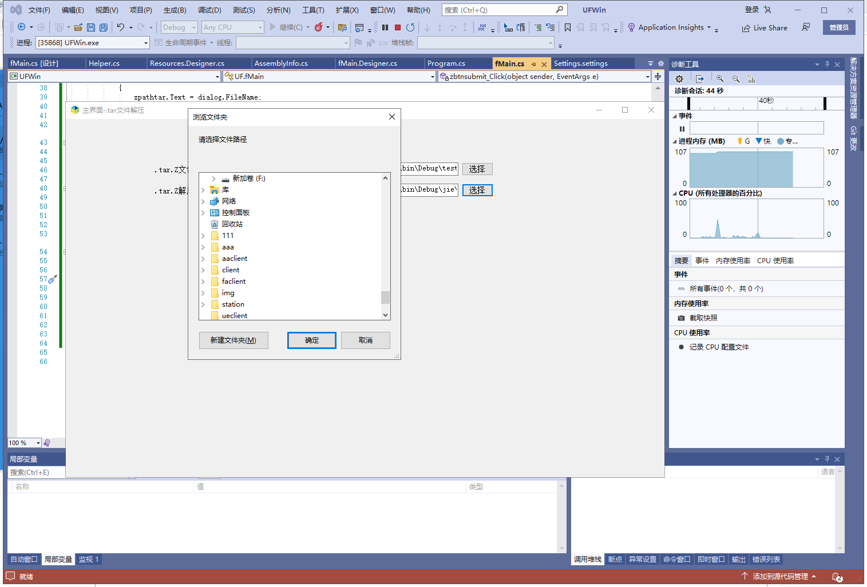Click the 添加到源代码管理 status bar item
The image size is (867, 587).
point(779,576)
